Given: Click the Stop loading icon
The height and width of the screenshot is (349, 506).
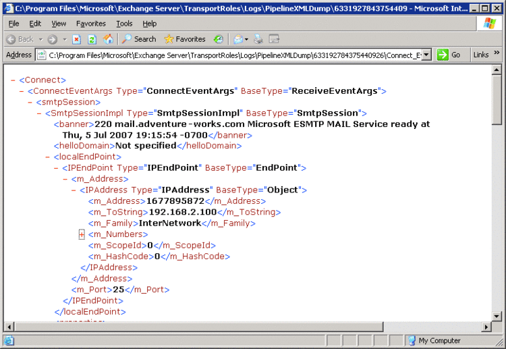Looking at the screenshot, I should point(76,39).
